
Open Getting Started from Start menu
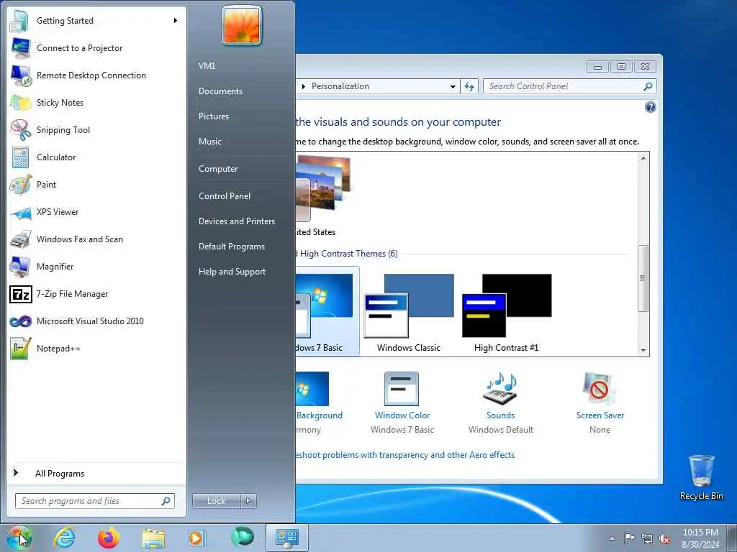click(x=96, y=21)
